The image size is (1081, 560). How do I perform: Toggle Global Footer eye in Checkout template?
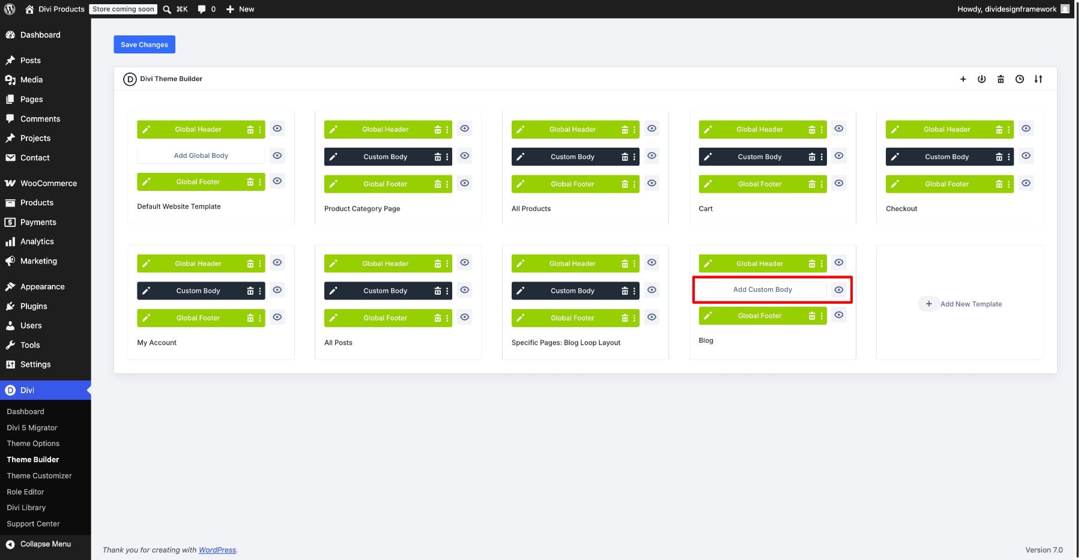[1026, 183]
